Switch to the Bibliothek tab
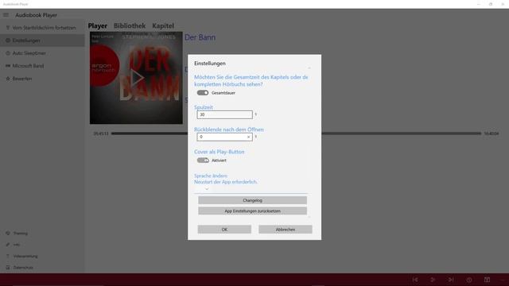 coord(130,25)
